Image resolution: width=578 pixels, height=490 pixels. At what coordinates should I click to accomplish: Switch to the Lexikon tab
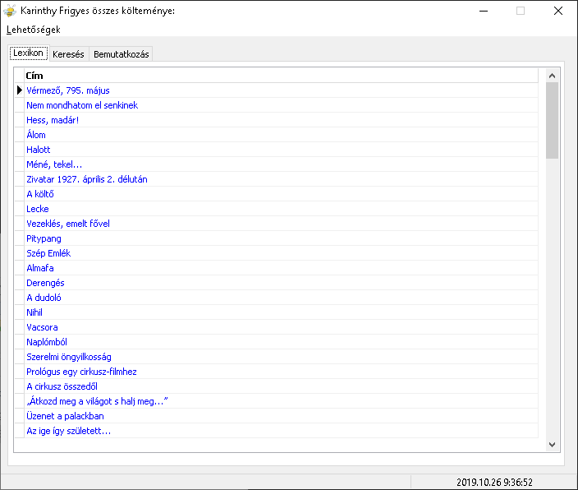tap(29, 53)
